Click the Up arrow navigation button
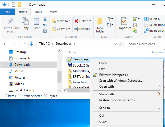165x127 pixels. [25, 44]
